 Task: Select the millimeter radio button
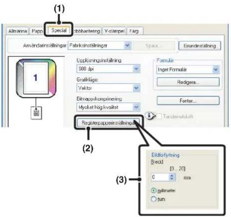tap(154, 191)
